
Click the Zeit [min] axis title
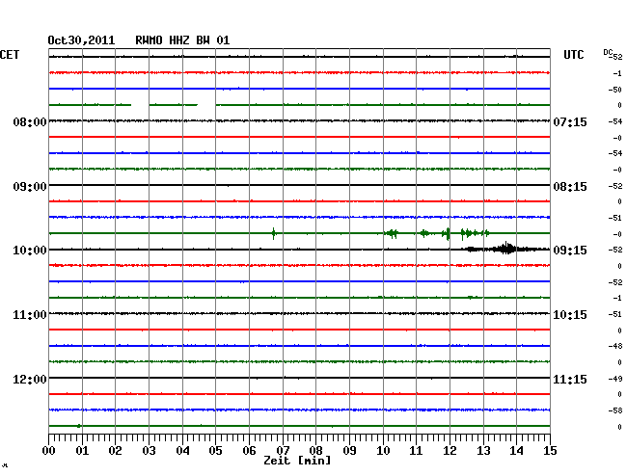(x=297, y=461)
